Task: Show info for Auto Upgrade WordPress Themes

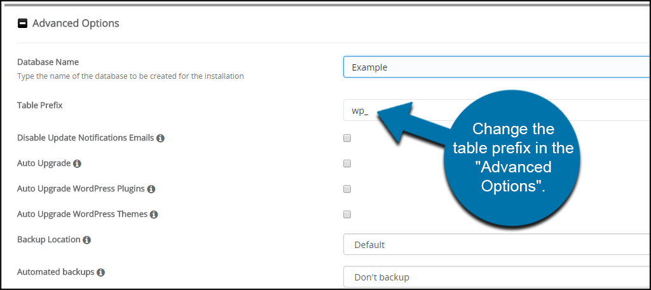Action: point(154,215)
